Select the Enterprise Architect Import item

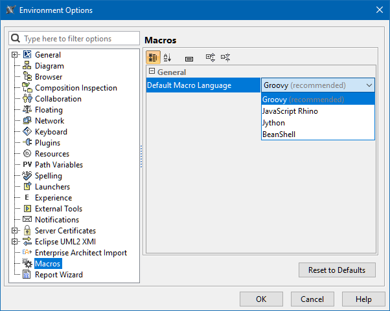pos(81,252)
